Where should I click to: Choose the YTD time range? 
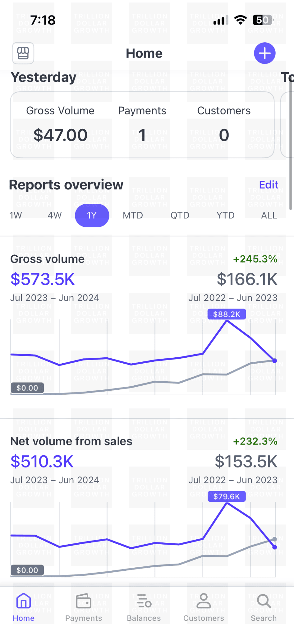pos(225,215)
